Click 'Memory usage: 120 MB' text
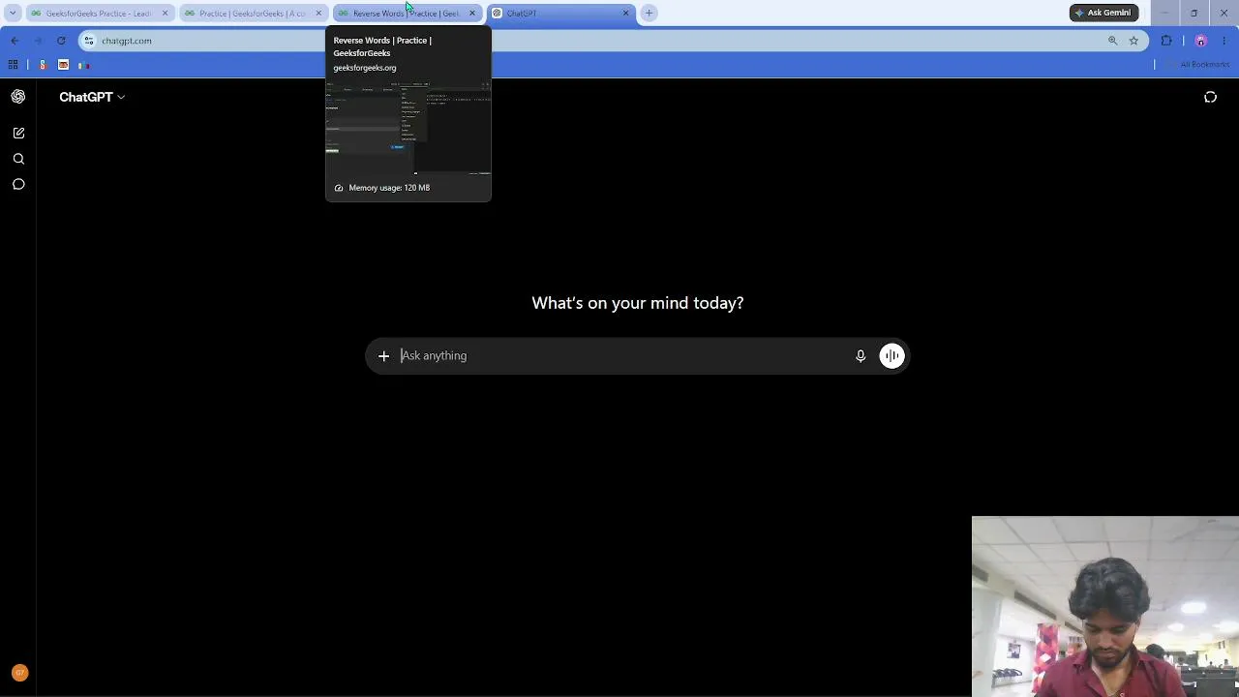The width and height of the screenshot is (1239, 697). [389, 188]
